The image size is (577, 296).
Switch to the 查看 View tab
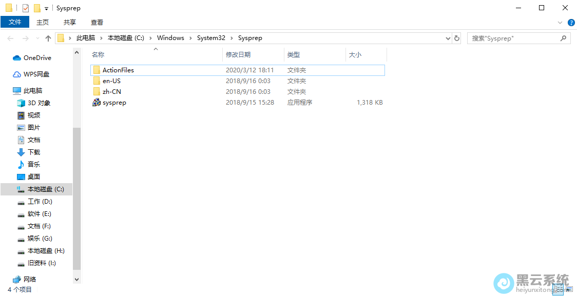pos(97,22)
